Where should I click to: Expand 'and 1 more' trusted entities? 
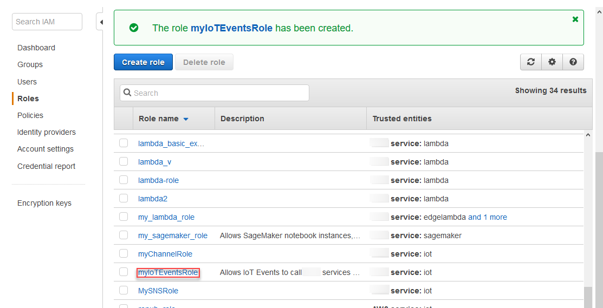click(488, 217)
